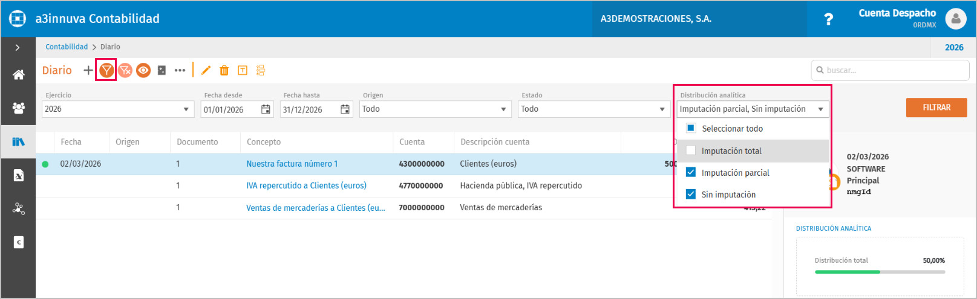Click the magnifier icon in search box
The height and width of the screenshot is (299, 977).
(820, 70)
